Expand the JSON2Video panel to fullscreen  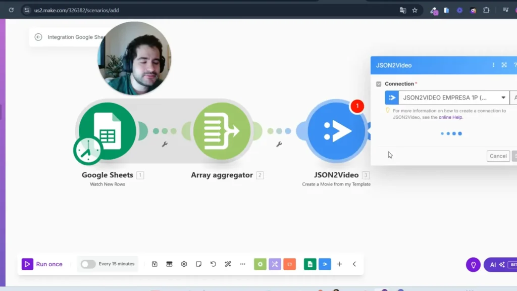tap(504, 65)
